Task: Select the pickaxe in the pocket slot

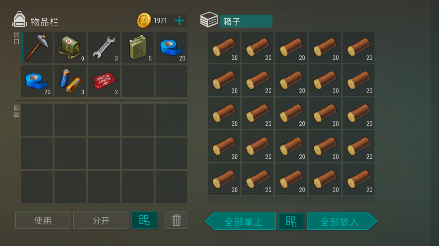Action: pos(37,47)
